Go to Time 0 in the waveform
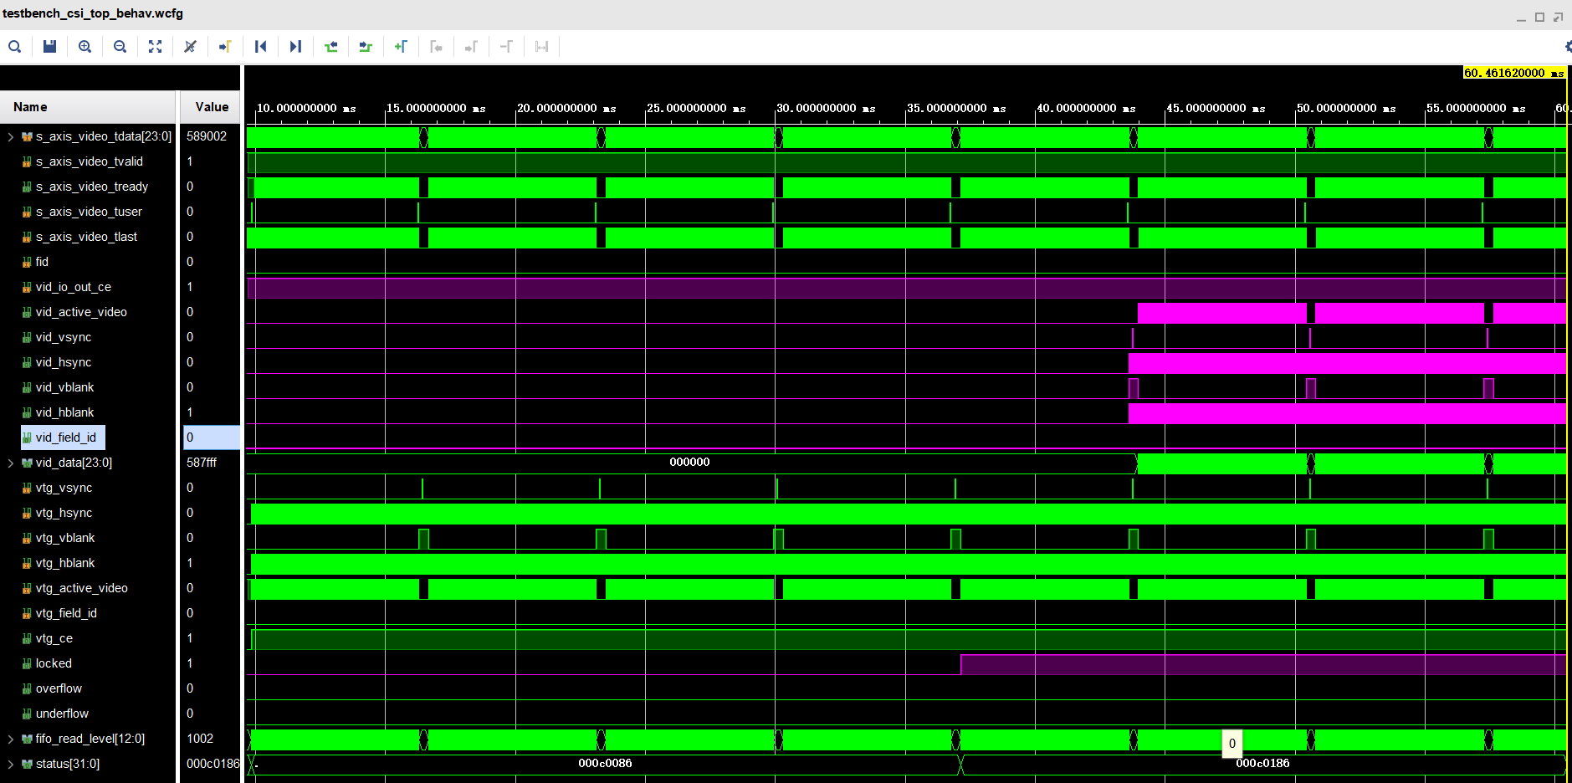The width and height of the screenshot is (1572, 783). 260,46
